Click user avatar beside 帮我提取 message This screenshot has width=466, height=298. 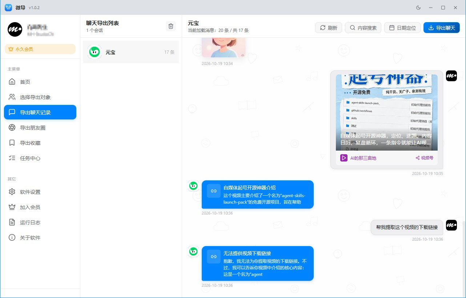click(x=451, y=225)
